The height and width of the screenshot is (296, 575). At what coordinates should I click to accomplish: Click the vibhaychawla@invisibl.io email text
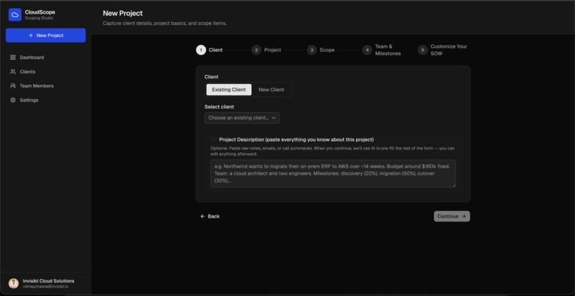(x=46, y=286)
